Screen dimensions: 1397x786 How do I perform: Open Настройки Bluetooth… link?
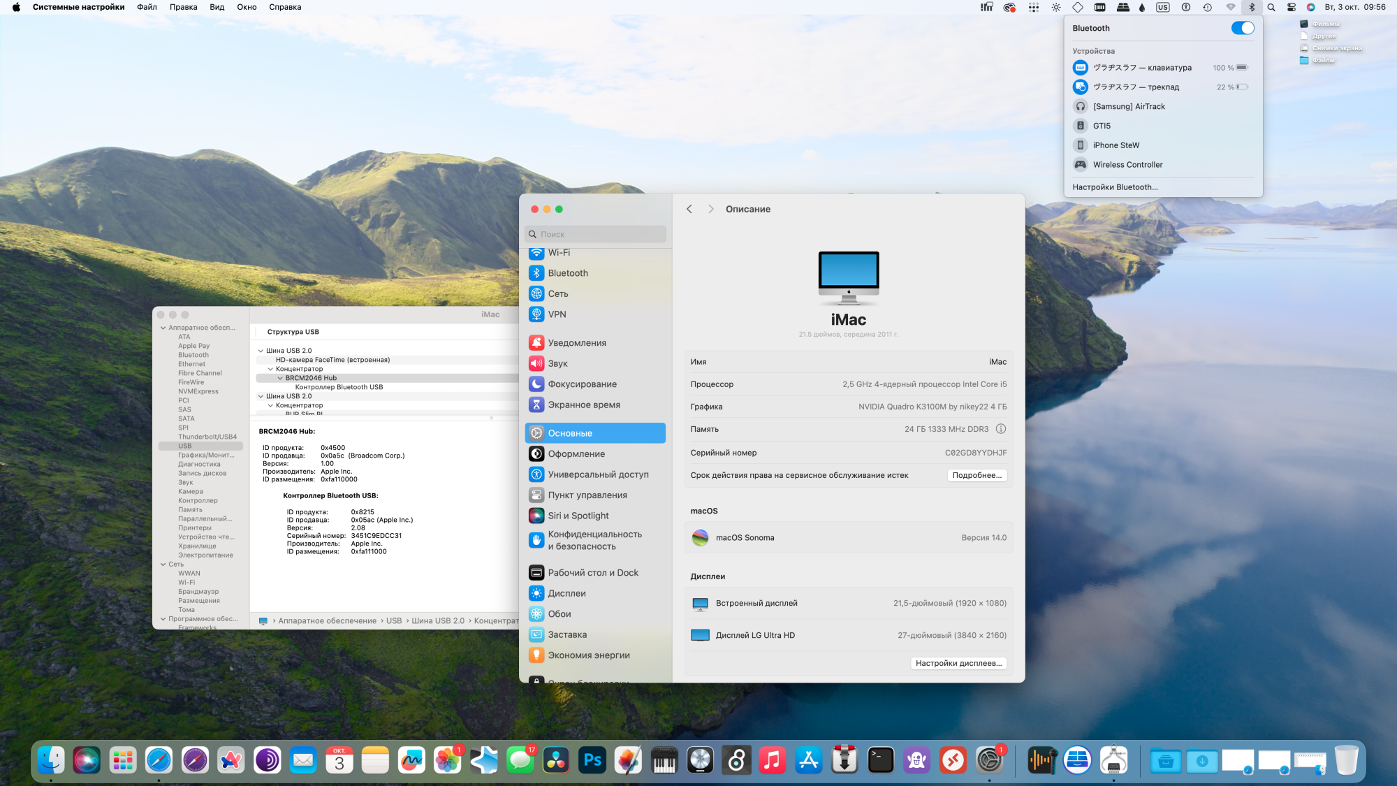[1115, 187]
